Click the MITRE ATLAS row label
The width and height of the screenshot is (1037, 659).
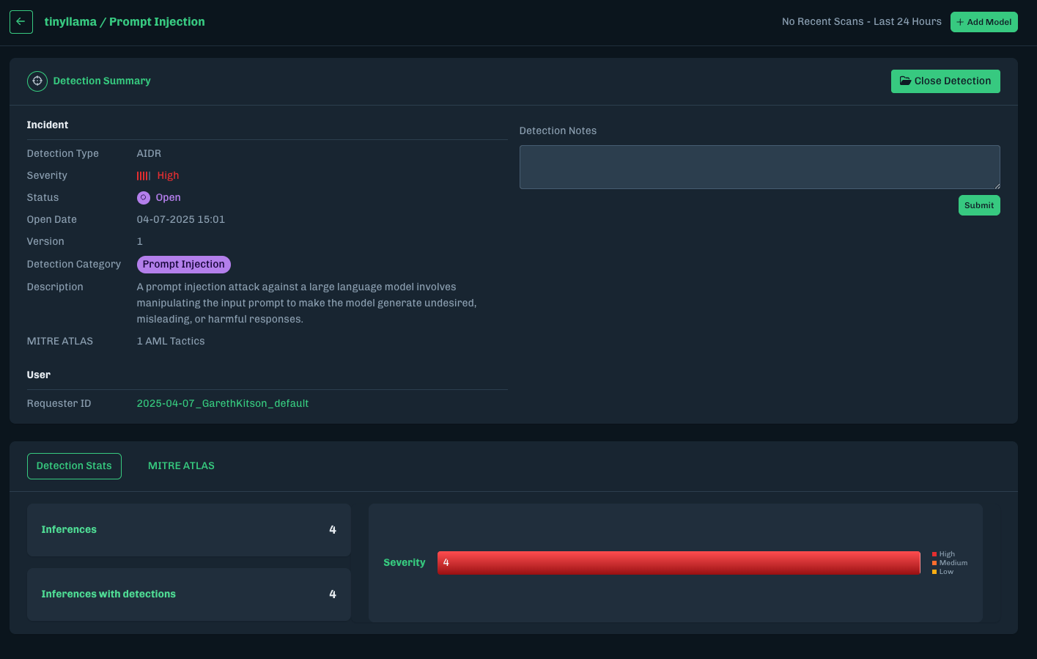coord(60,342)
